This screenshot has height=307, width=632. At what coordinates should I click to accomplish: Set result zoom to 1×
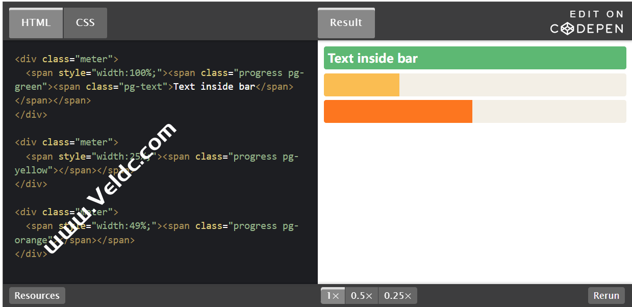(x=333, y=295)
